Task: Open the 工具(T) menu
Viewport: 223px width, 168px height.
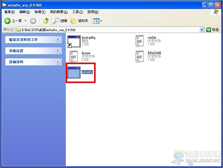Action: pyautogui.click(x=77, y=12)
